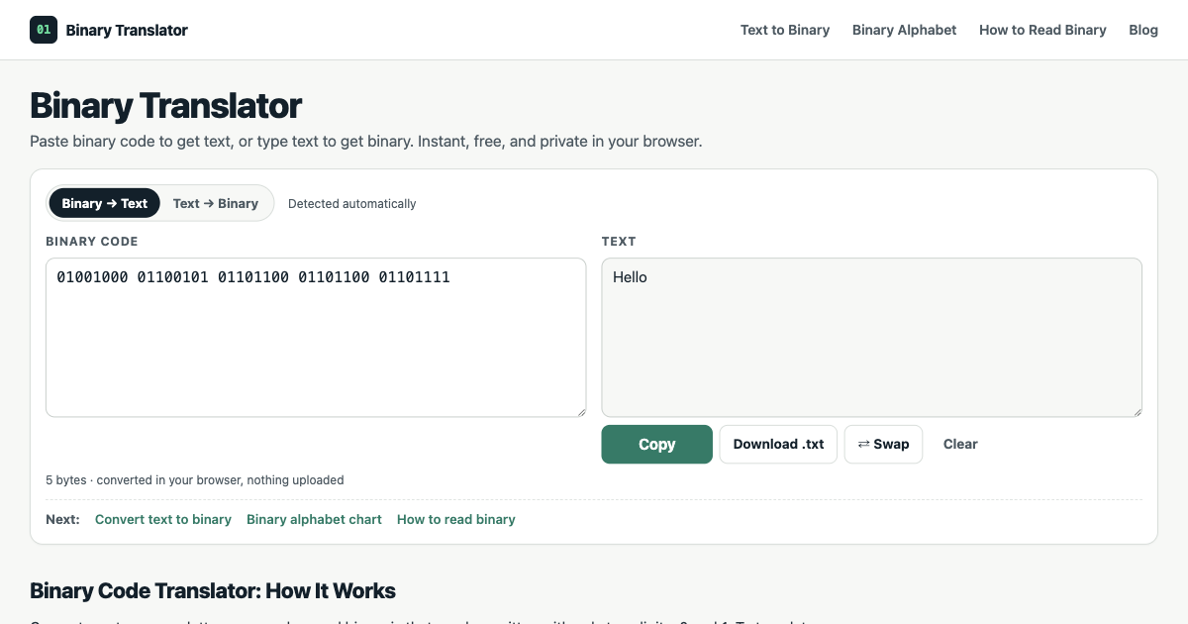The image size is (1188, 624).
Task: Click the 01 Binary Translator logo icon
Action: pos(44,30)
